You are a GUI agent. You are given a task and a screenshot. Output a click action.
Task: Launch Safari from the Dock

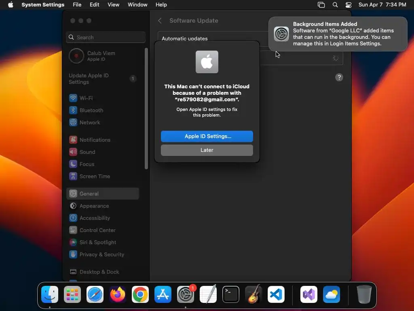[x=95, y=294]
